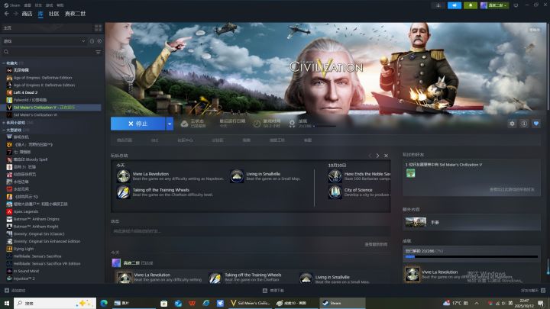The width and height of the screenshot is (550, 309).
Task: Select Dying Light in library
Action: click(x=24, y=249)
